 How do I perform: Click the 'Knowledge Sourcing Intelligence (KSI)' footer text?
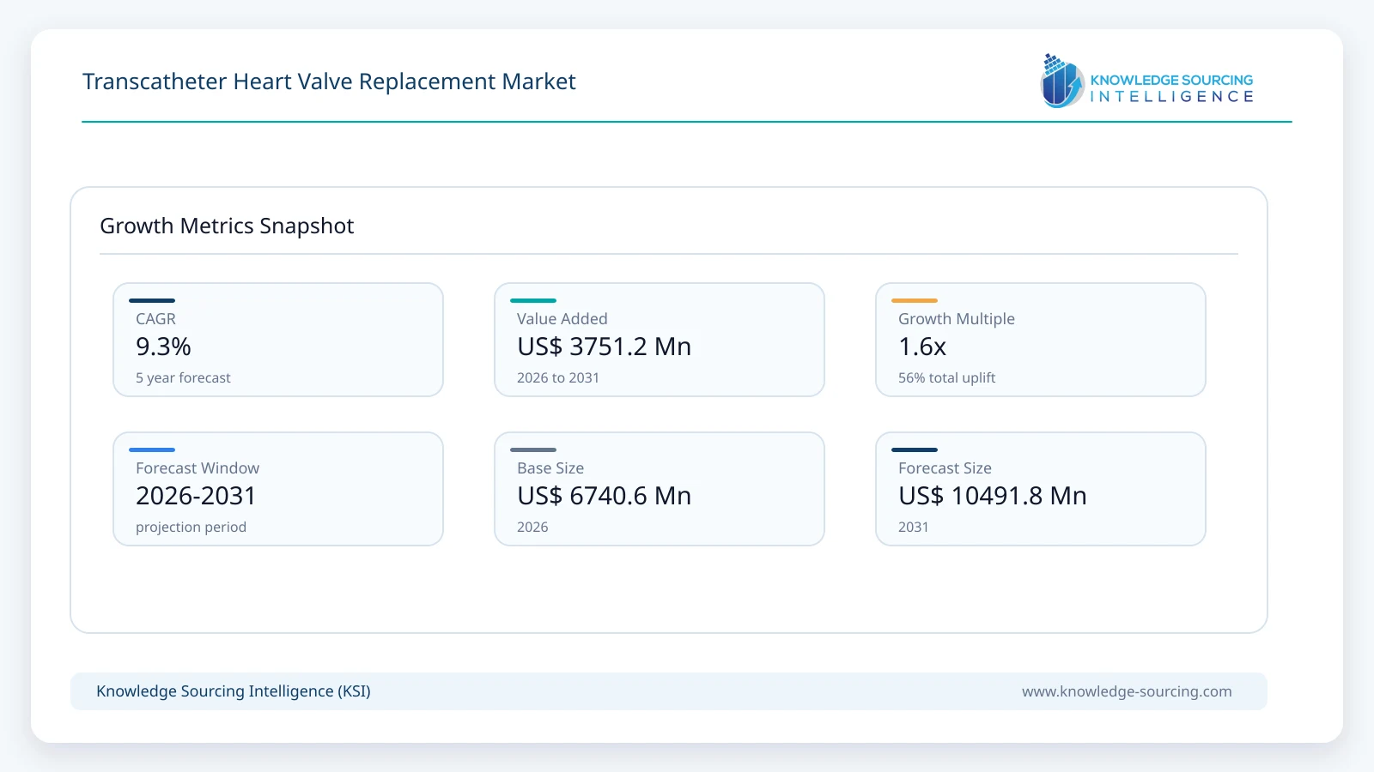[234, 691]
